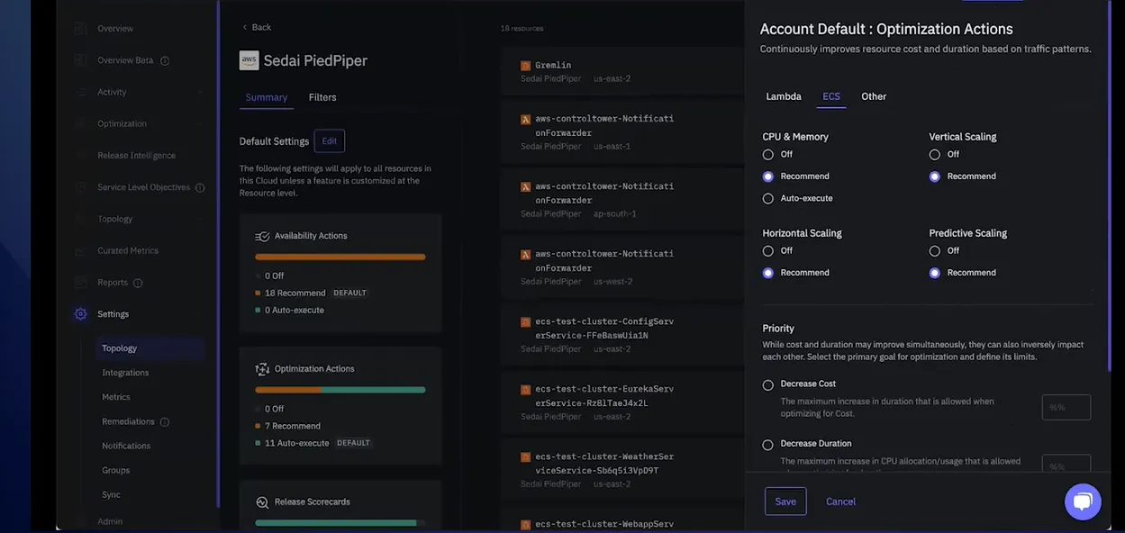Open Integrations under Settings
This screenshot has height=533, width=1125.
pos(125,373)
